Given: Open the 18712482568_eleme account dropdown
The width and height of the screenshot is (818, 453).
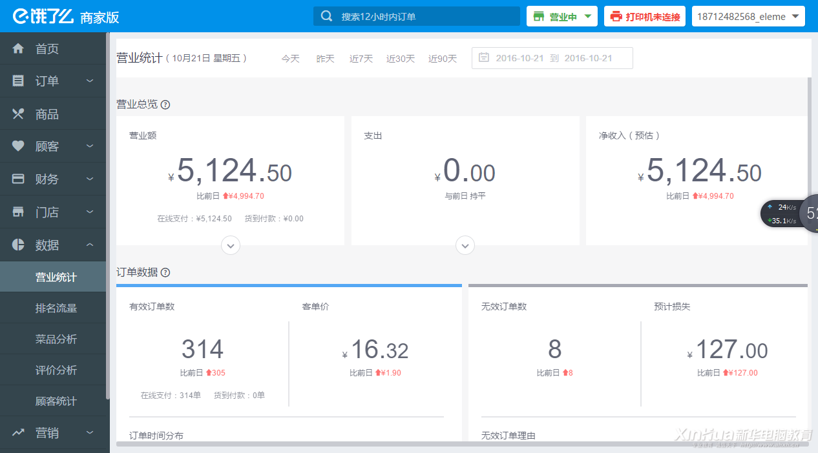Looking at the screenshot, I should [x=748, y=17].
